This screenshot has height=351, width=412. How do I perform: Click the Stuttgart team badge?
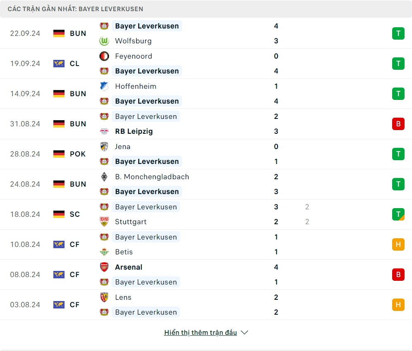[x=104, y=222]
